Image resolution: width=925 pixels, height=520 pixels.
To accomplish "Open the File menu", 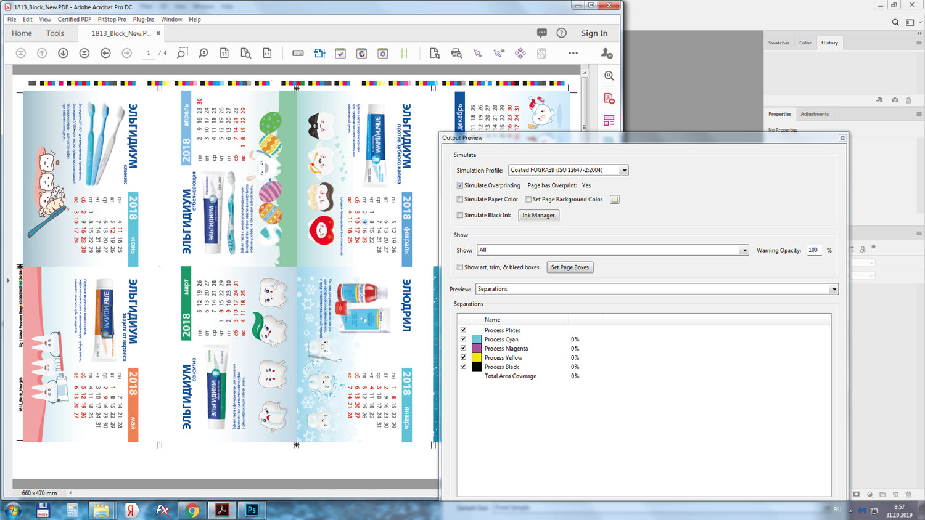I will coord(12,19).
